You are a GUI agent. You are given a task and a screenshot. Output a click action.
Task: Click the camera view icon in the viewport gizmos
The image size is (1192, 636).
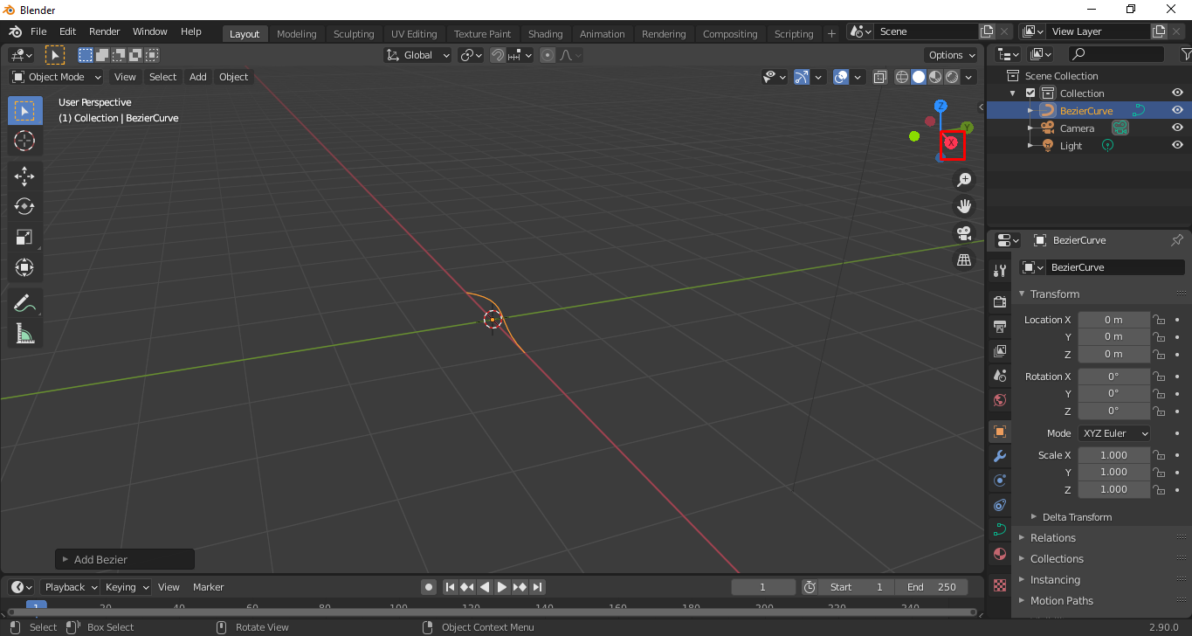(963, 233)
